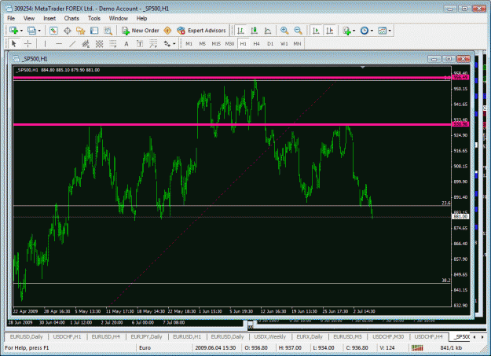Zoom out of the chart
Screen dimensions: 491x356
click(x=298, y=31)
